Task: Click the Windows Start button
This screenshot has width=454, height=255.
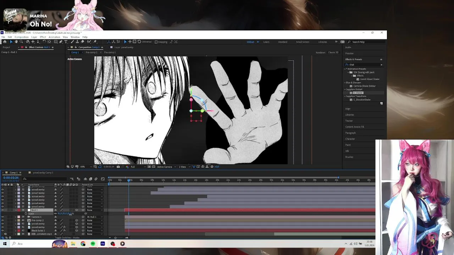Action: click(5, 244)
